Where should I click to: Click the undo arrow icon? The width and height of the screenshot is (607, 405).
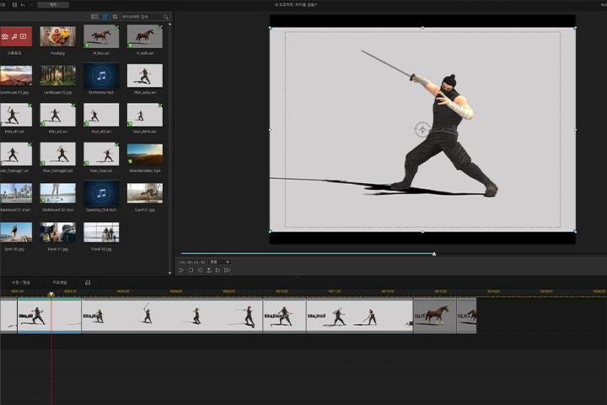tap(23, 5)
